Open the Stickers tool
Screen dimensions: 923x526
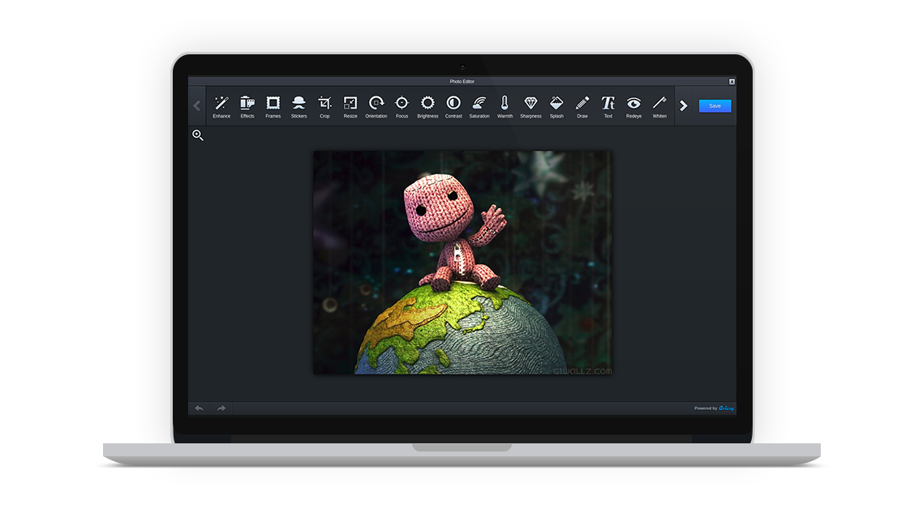(x=299, y=104)
